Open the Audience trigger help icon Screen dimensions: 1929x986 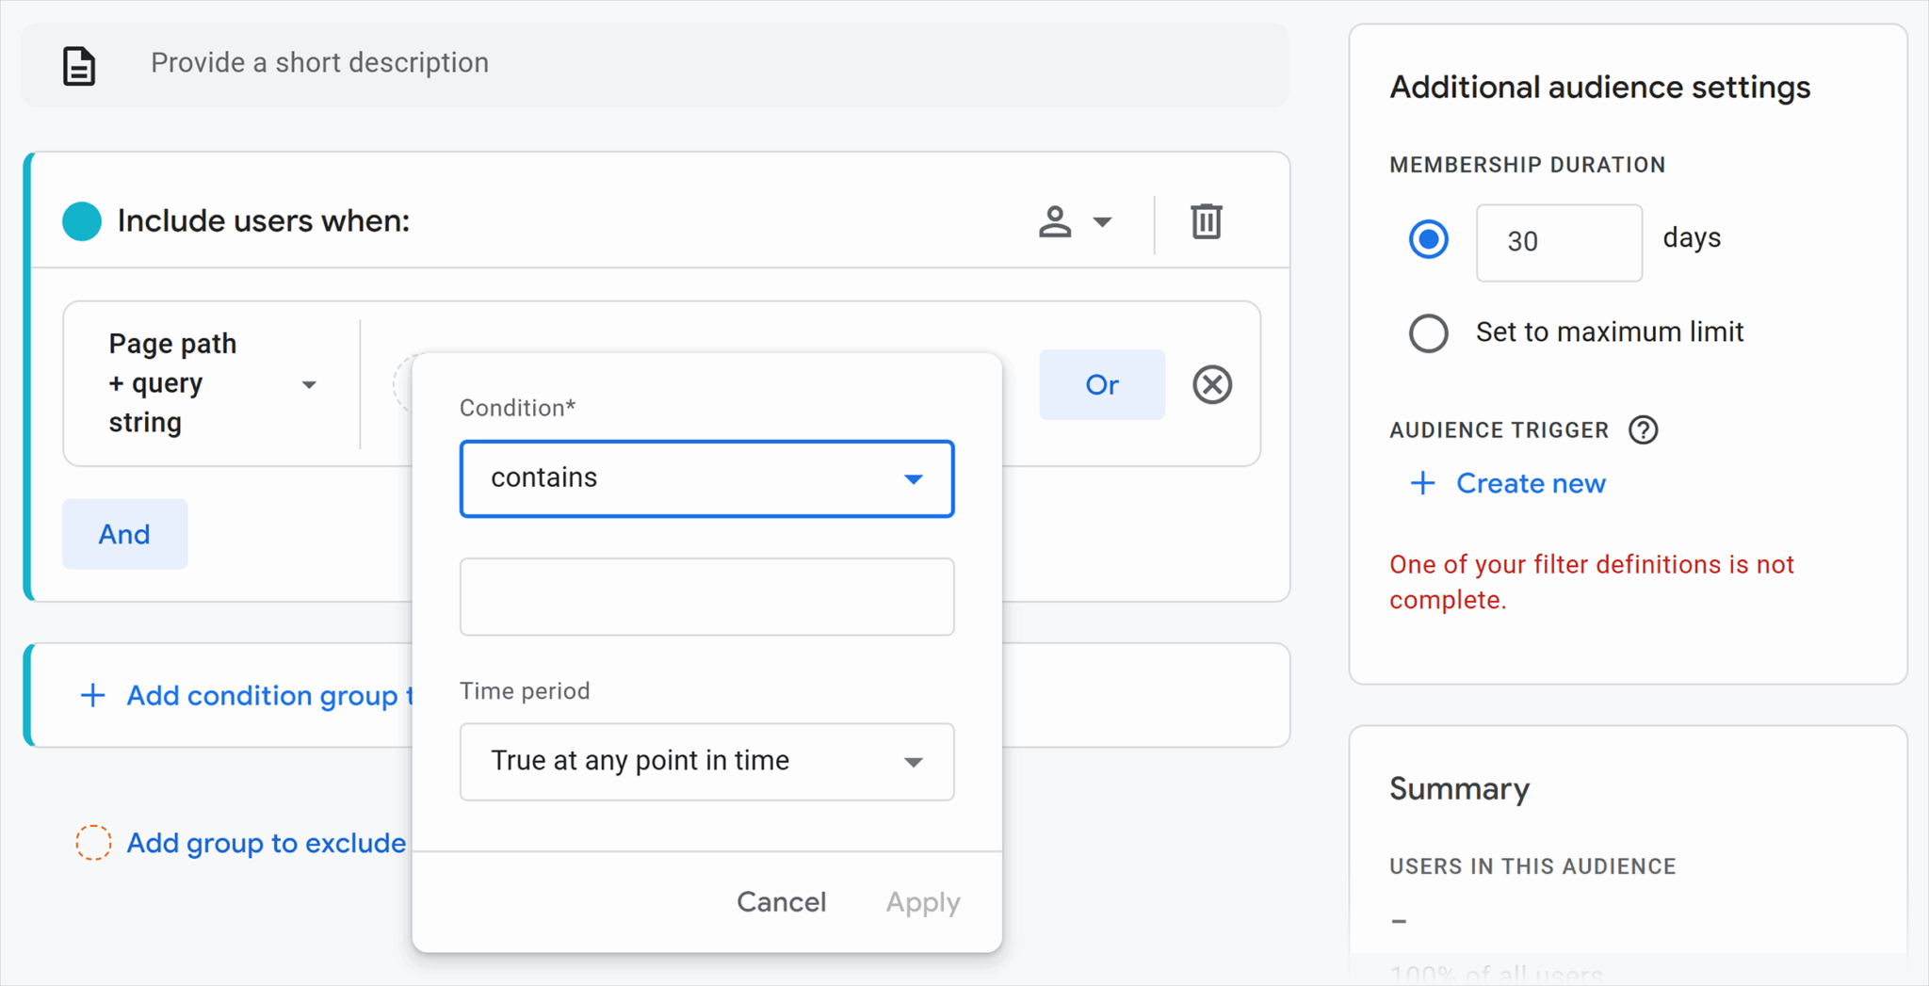pyautogui.click(x=1643, y=430)
